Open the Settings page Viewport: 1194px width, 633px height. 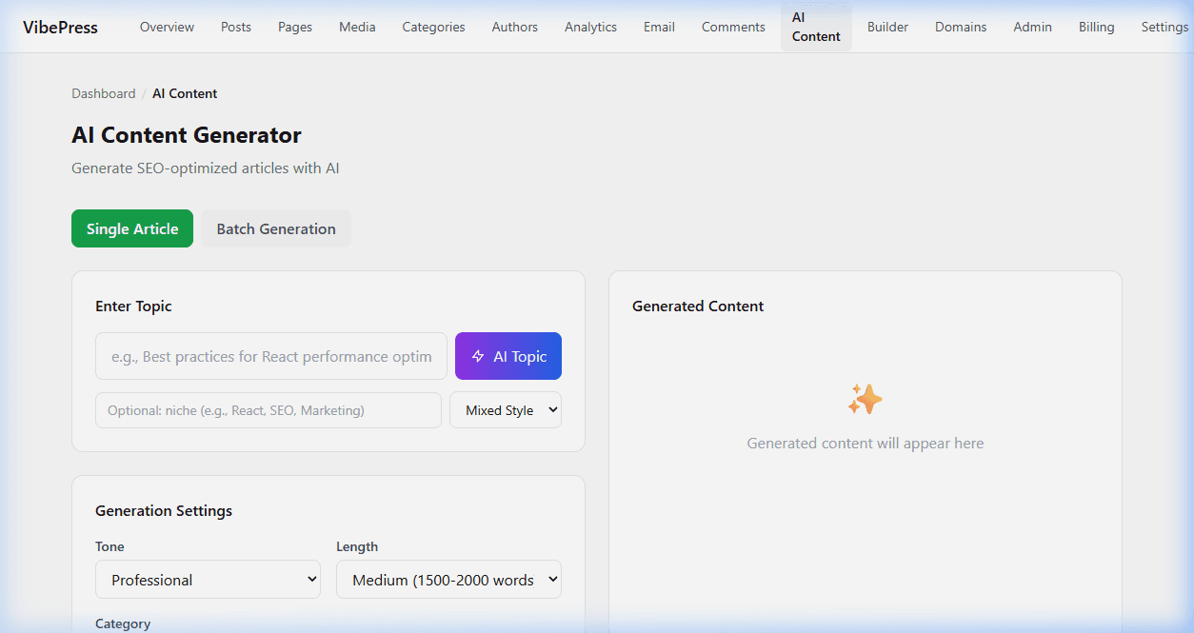point(1164,27)
